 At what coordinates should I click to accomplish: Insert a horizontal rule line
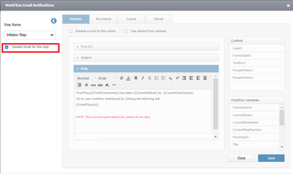click(114, 85)
